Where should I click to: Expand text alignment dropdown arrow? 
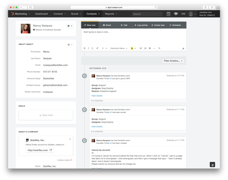pyautogui.click(x=154, y=49)
